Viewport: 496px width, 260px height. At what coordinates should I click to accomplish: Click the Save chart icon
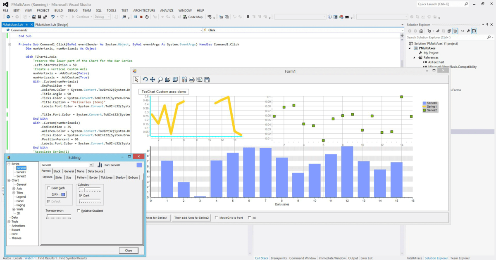pos(206,79)
